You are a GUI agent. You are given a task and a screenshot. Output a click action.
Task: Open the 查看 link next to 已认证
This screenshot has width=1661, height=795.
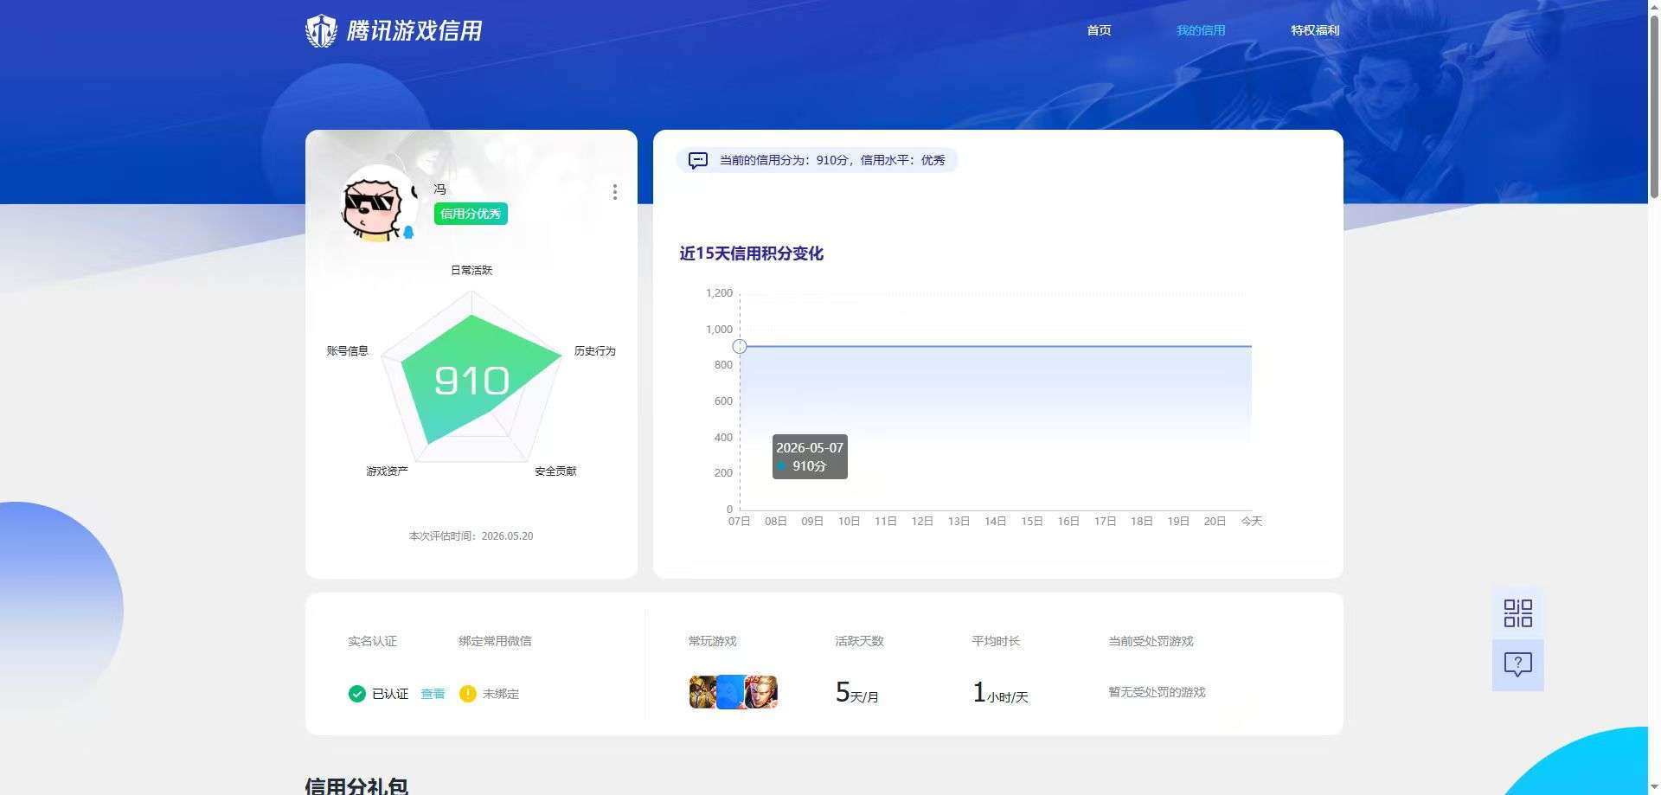click(433, 694)
